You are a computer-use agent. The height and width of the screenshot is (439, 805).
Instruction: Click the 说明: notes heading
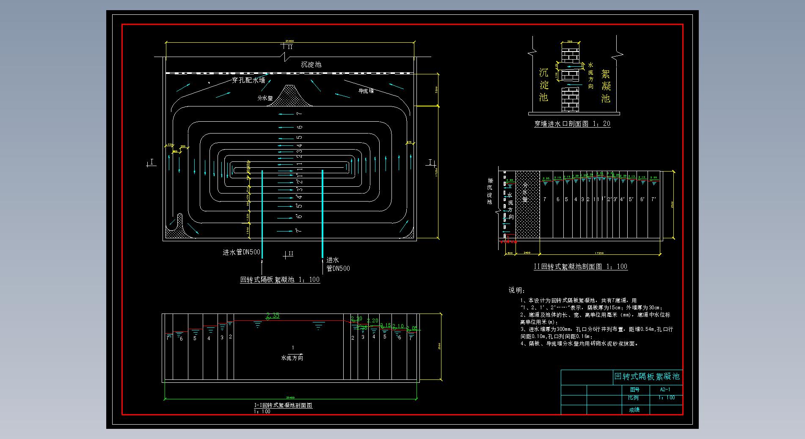(x=517, y=290)
